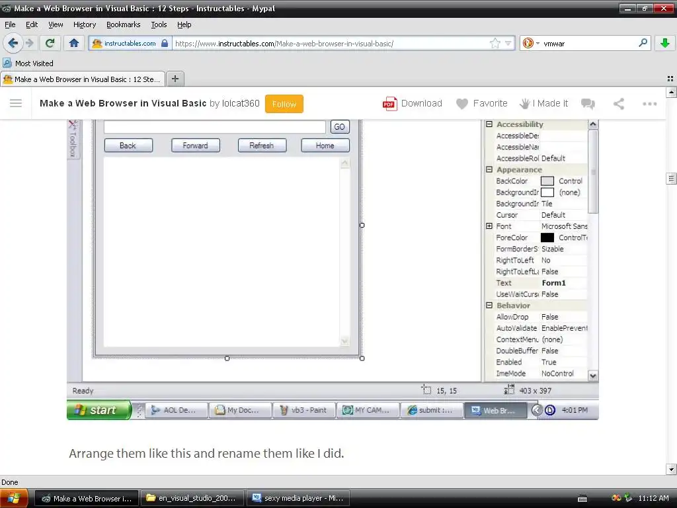Viewport: 677px width, 508px height.
Task: Open the three-dot more options menu
Action: (x=649, y=104)
